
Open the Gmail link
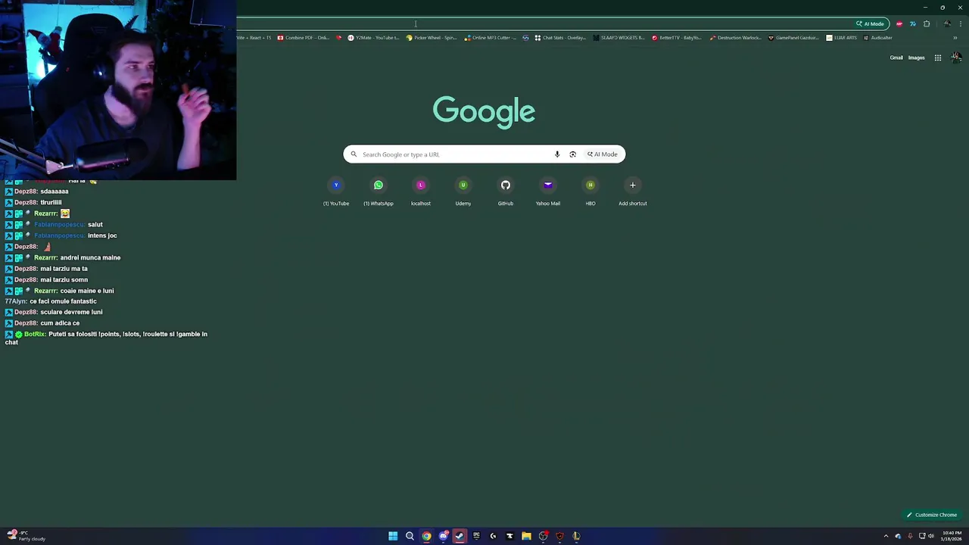(896, 58)
